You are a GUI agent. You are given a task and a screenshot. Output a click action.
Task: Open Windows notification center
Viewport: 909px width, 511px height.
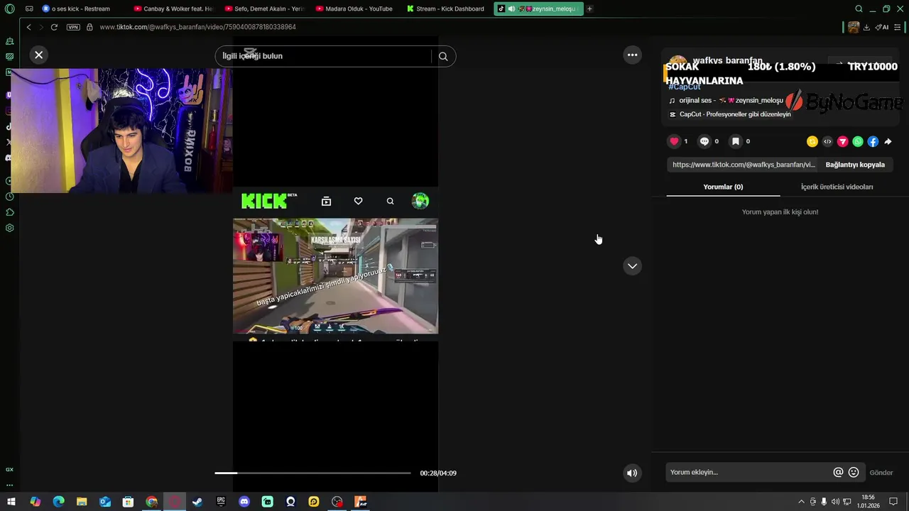[x=893, y=502]
